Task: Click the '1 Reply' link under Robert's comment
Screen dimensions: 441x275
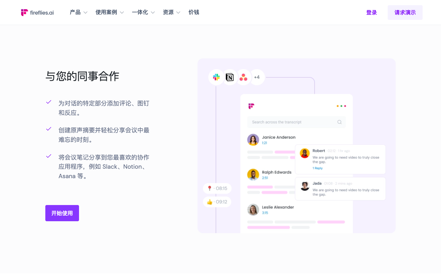Action: tap(318, 168)
